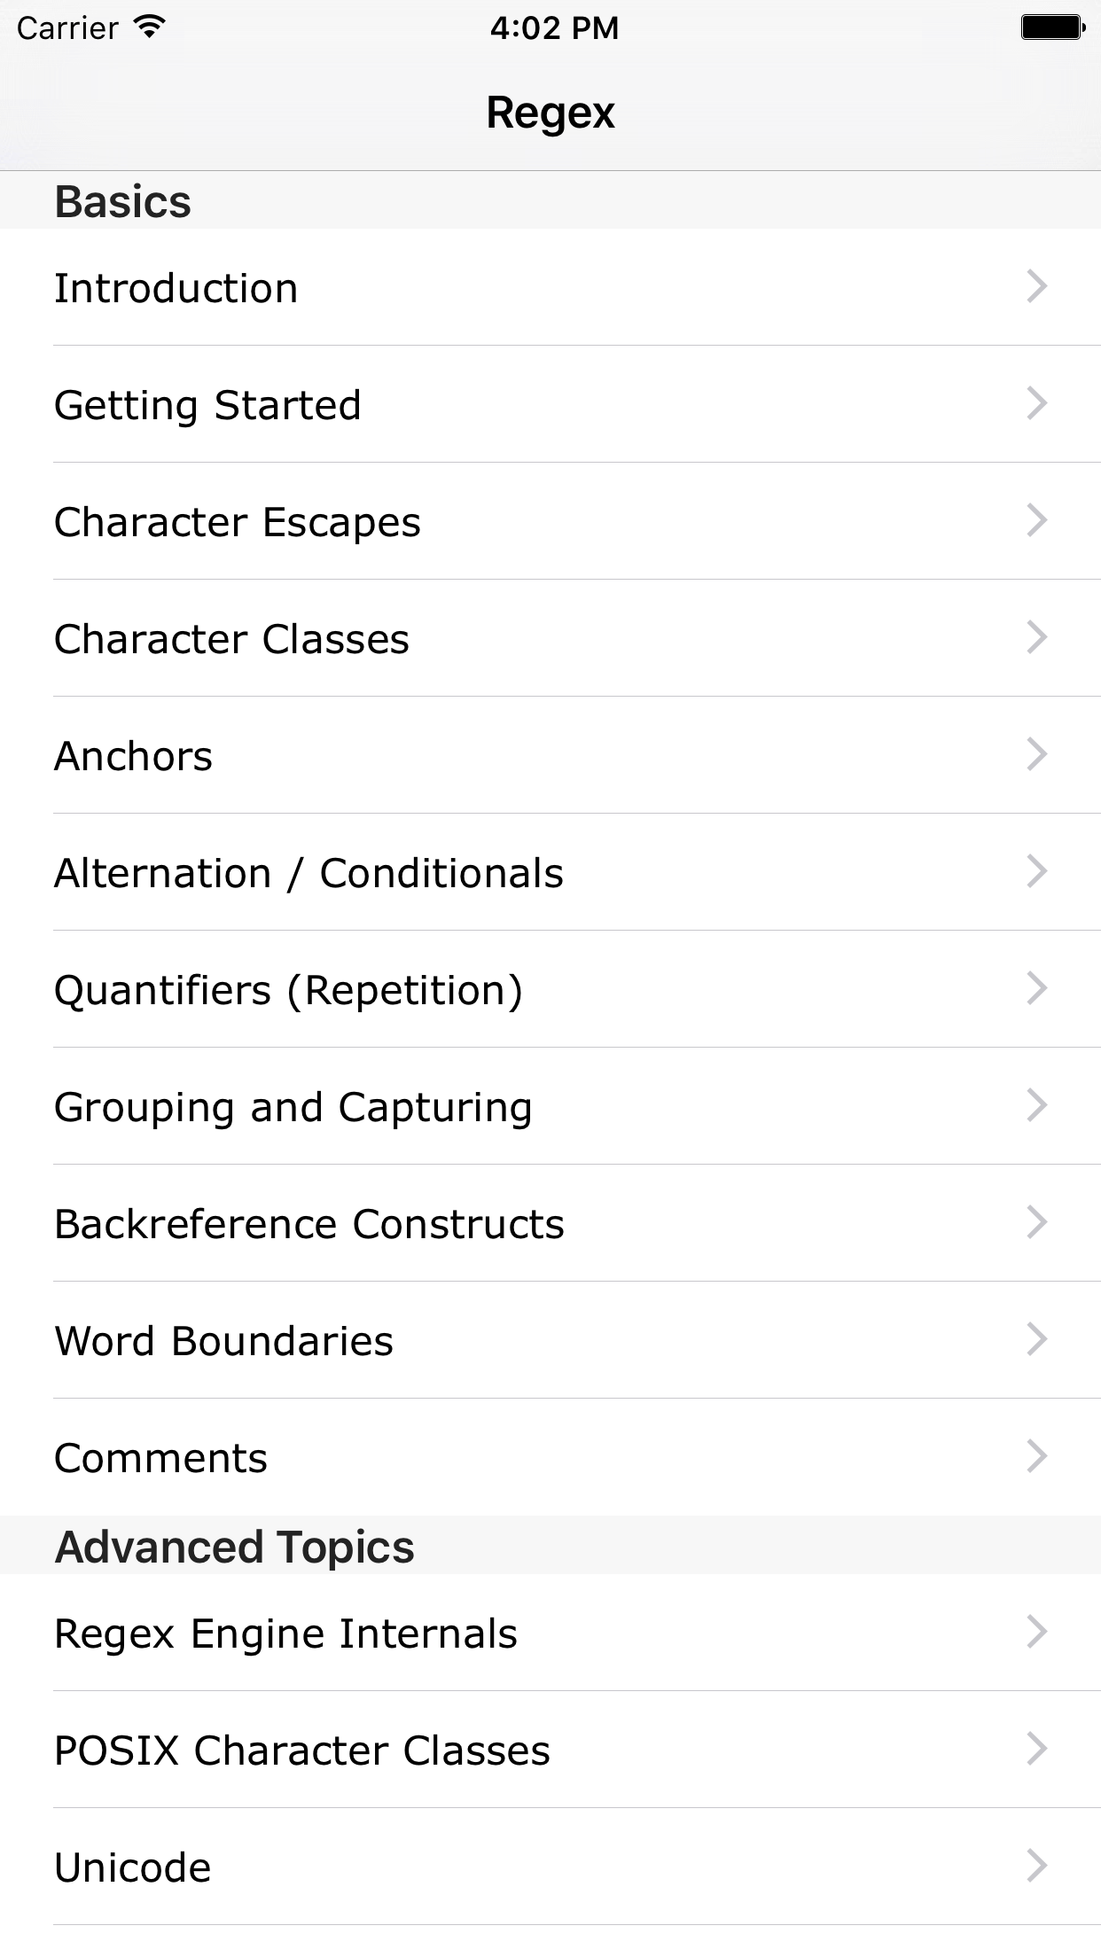
Task: Expand Character Classes via its chevron
Action: pos(1036,637)
